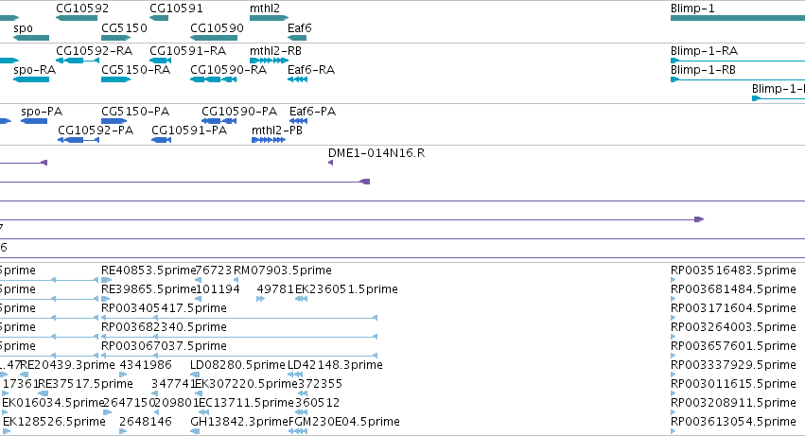Click the GH13842.3prime EST label
The image size is (805, 436).
pyautogui.click(x=239, y=422)
